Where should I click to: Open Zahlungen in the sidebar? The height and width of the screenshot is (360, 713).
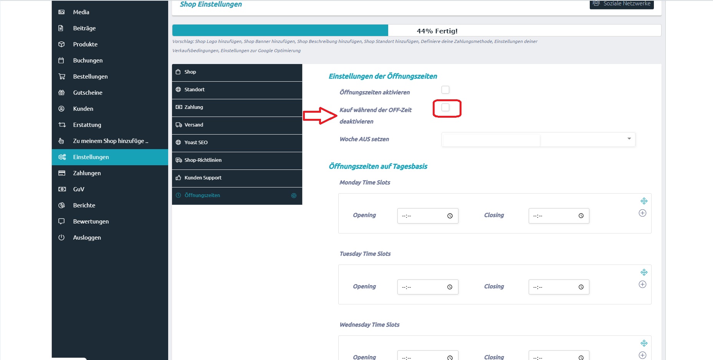[x=110, y=173]
